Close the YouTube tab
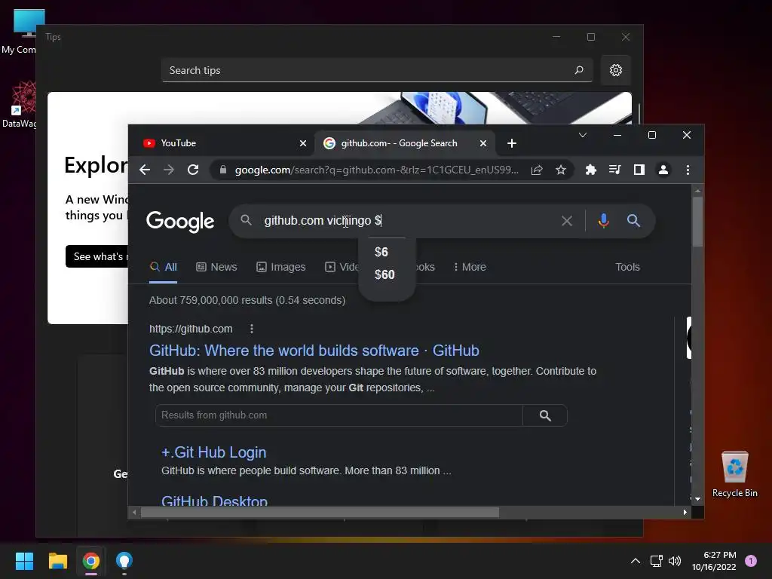The height and width of the screenshot is (579, 772). (x=303, y=143)
